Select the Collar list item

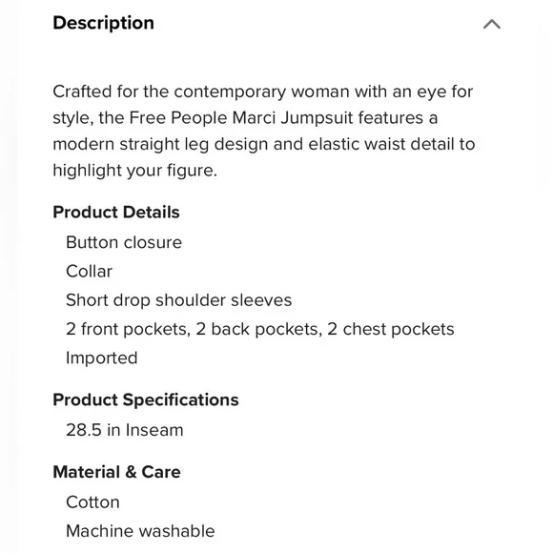point(89,272)
